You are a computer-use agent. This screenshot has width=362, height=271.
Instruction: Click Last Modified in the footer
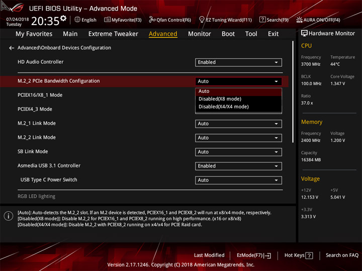[209, 255]
